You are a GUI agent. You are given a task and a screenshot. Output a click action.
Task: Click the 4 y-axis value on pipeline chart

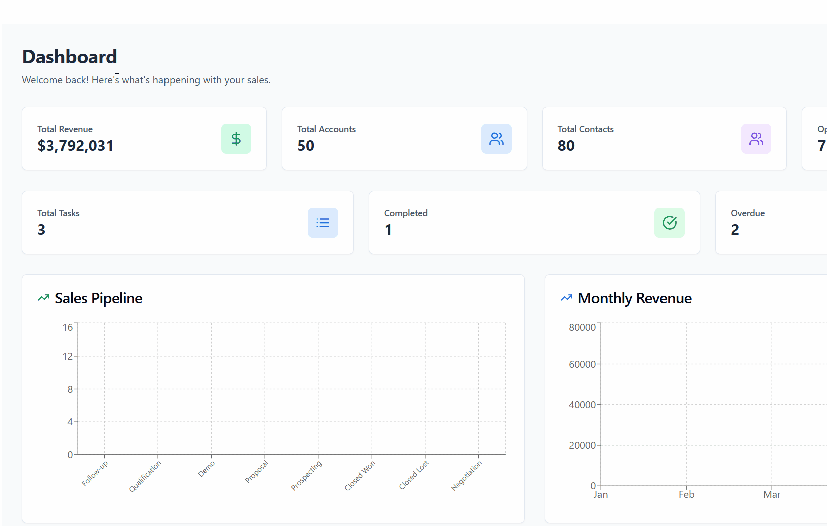tap(70, 422)
